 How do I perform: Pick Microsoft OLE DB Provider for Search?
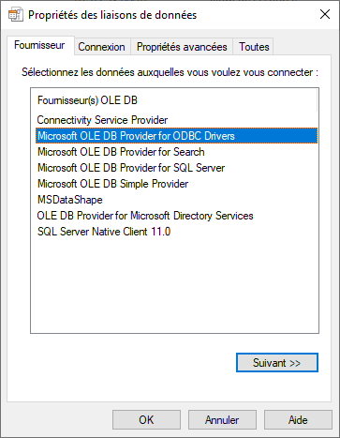(177, 152)
